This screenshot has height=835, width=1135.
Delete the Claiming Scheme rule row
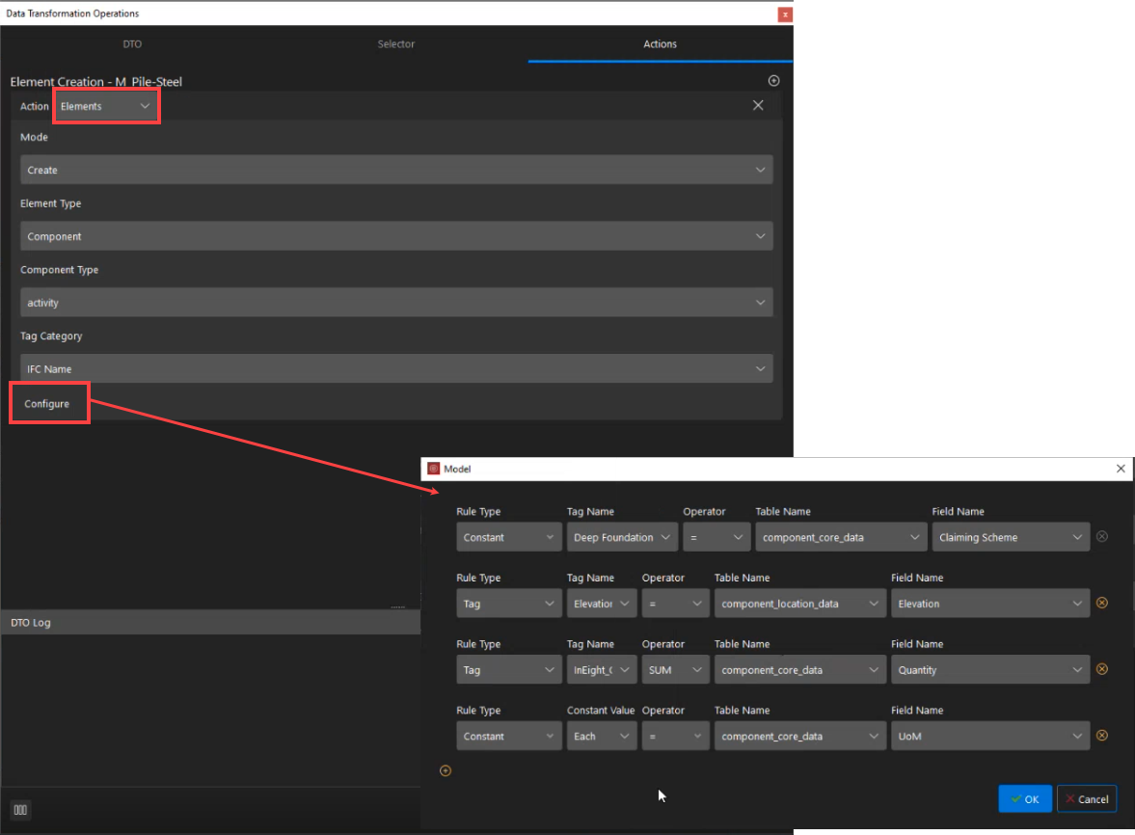coord(1101,537)
